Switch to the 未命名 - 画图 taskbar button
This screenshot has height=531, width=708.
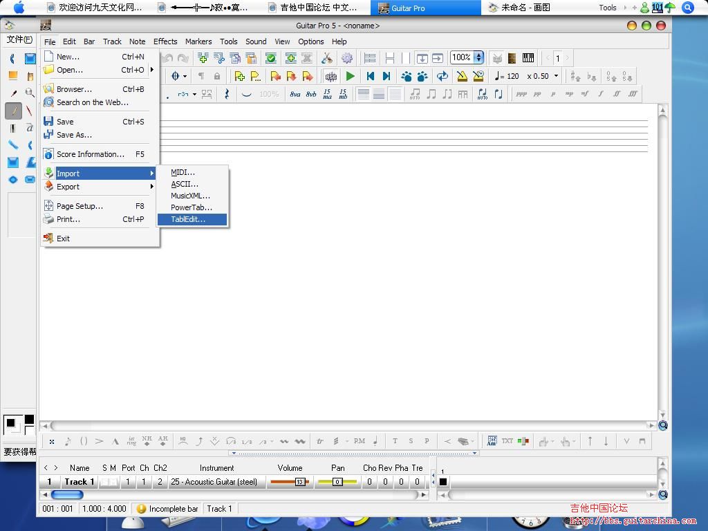[520, 8]
